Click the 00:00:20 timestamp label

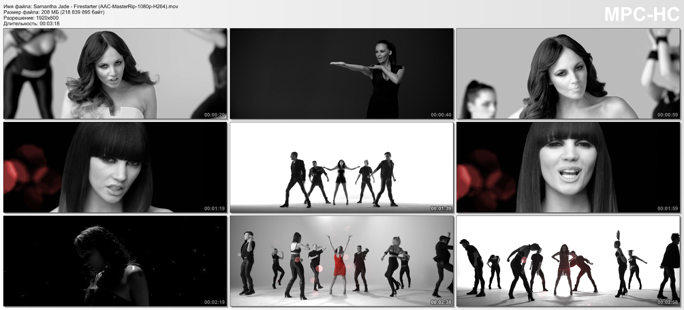pos(214,115)
